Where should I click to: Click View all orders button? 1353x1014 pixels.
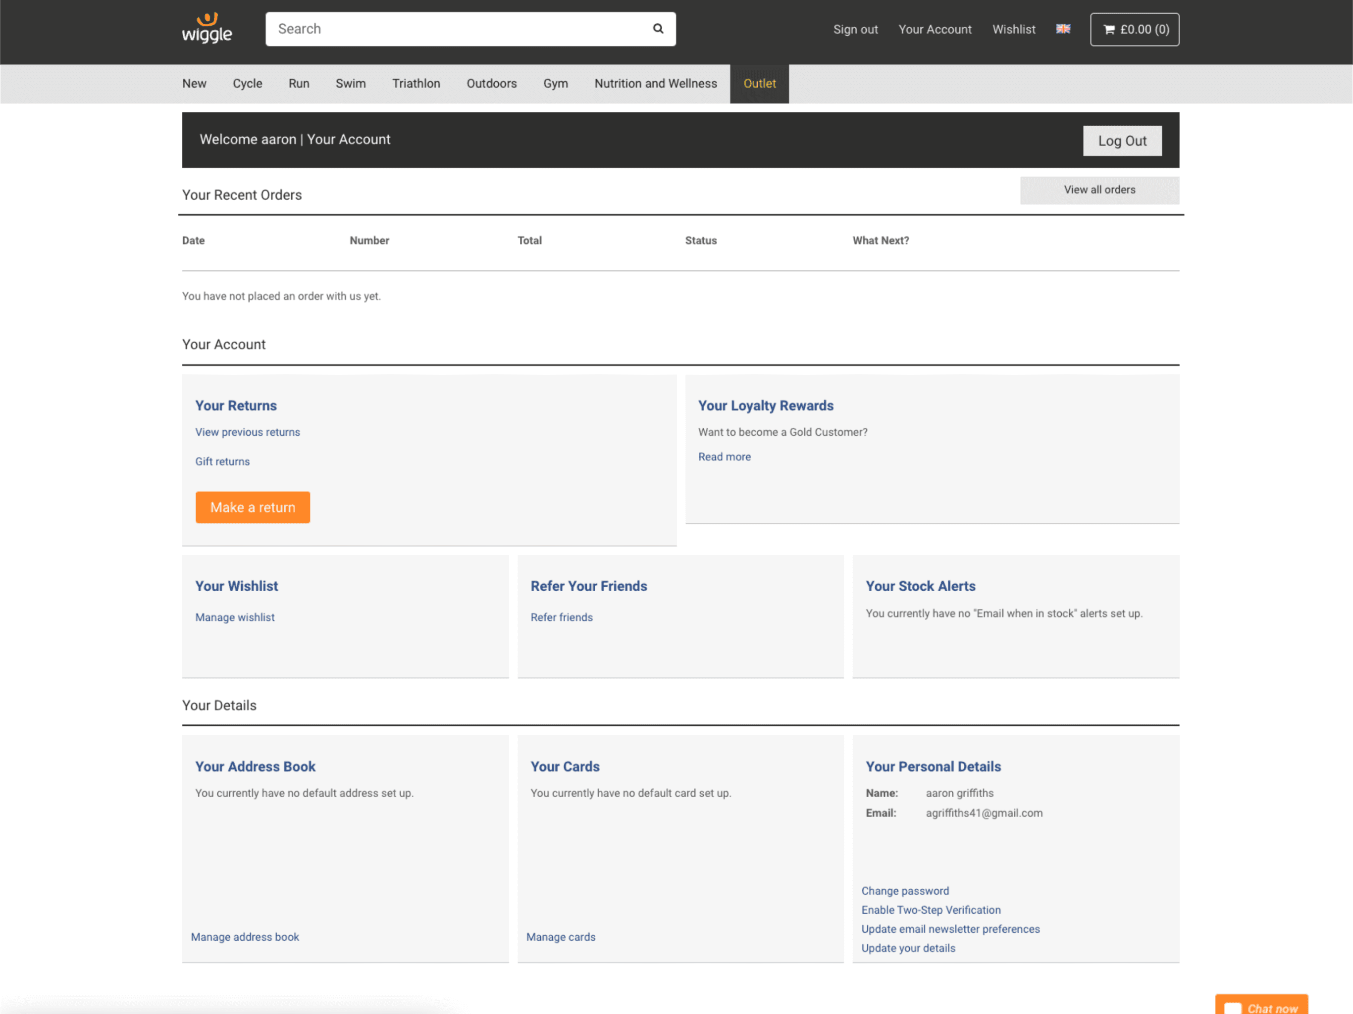[x=1099, y=190]
